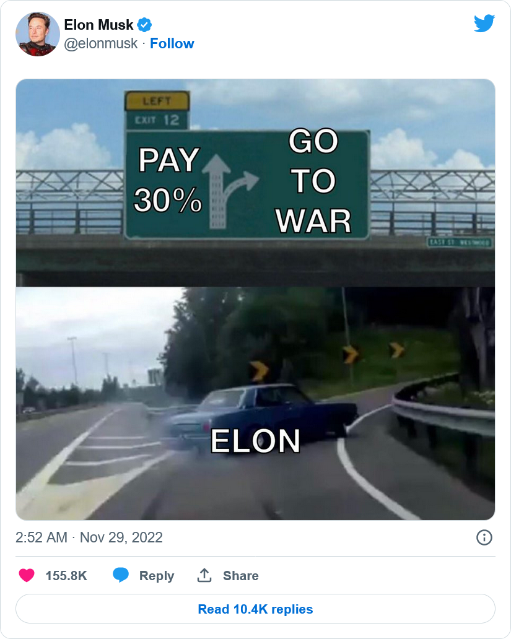511x639 pixels.
Task: Click the PAY 30% highway sign text
Action: point(168,180)
